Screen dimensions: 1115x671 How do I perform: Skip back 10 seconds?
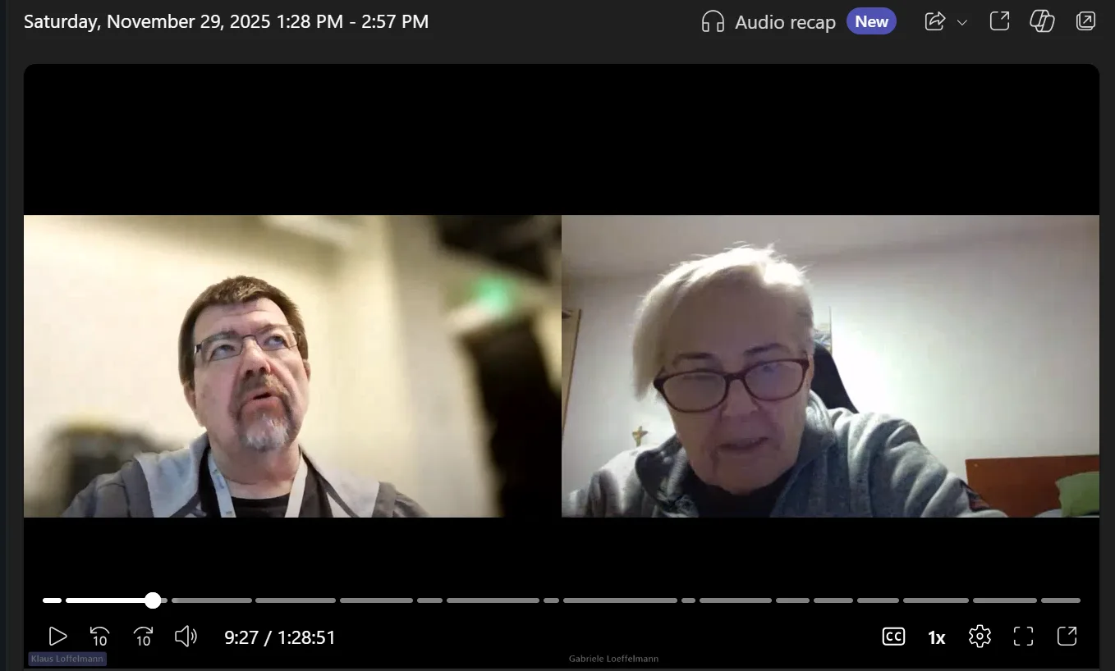pos(99,637)
